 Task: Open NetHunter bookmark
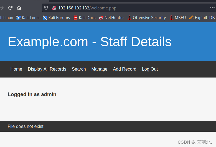click(111, 18)
